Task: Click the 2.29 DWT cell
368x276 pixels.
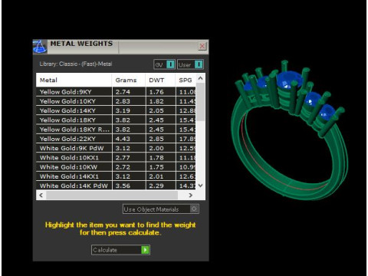Action: coord(161,186)
